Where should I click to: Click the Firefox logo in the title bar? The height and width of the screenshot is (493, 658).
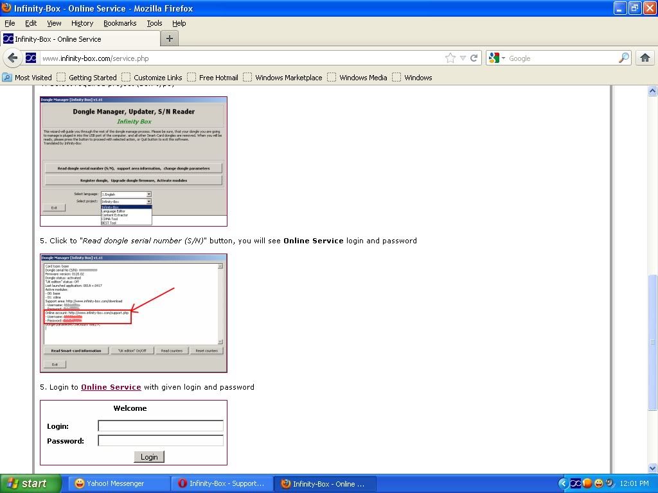click(x=6, y=8)
